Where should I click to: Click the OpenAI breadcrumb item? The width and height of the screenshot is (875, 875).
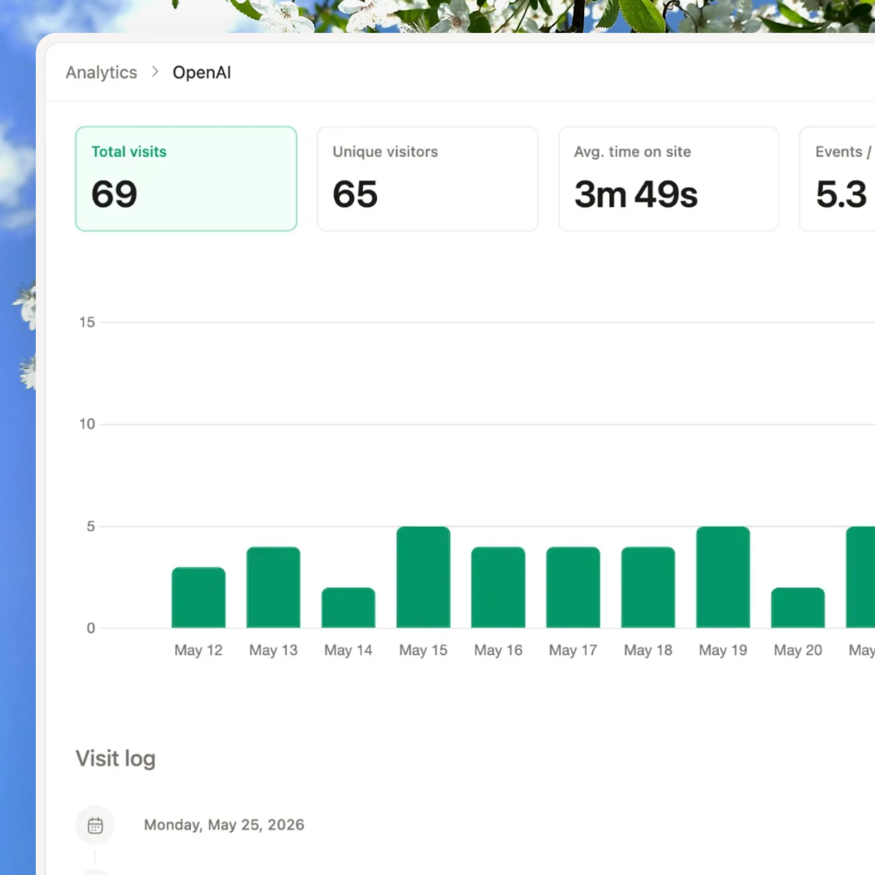tap(202, 72)
